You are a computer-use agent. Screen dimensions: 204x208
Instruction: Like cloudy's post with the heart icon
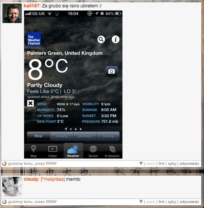[x=141, y=201]
